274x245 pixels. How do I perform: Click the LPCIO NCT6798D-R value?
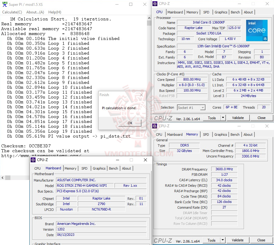[101, 210]
